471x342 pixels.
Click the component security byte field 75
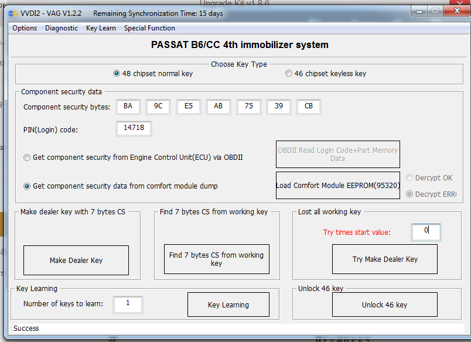coord(249,107)
